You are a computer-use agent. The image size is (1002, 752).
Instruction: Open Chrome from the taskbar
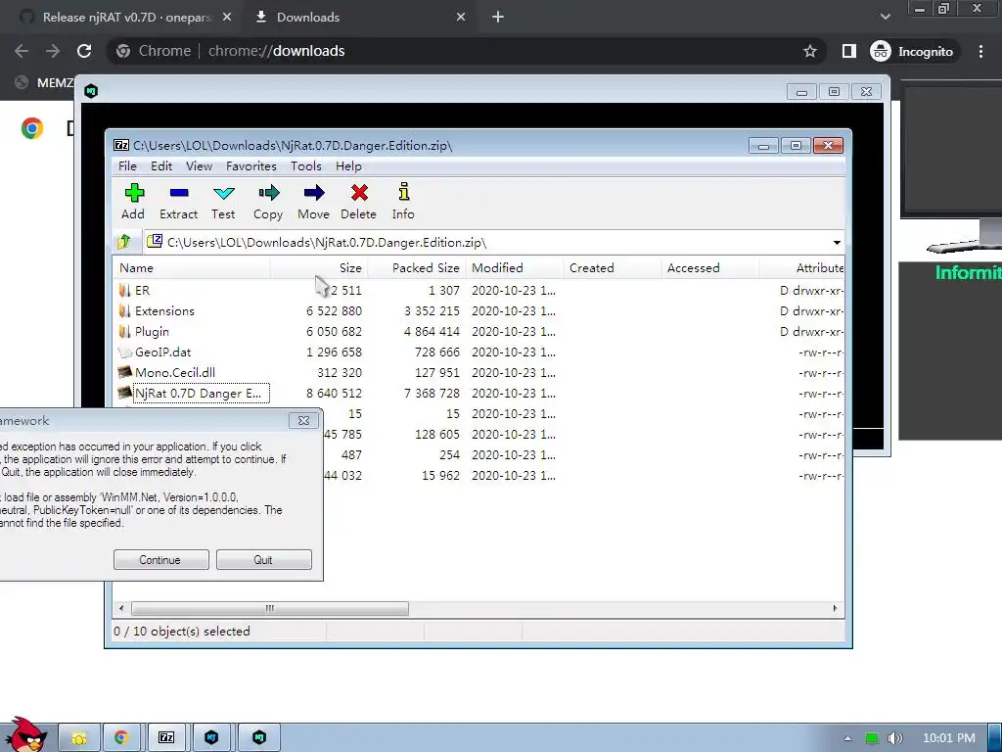pos(121,738)
